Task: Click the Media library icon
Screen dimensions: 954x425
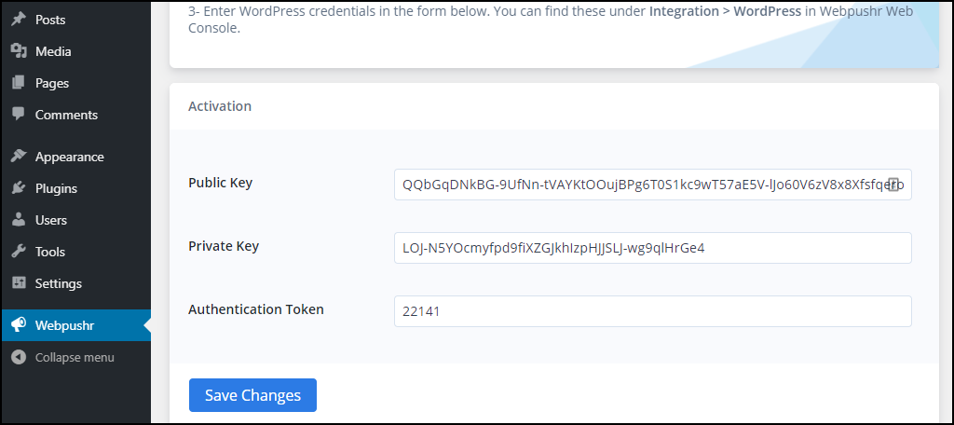Action: click(18, 51)
